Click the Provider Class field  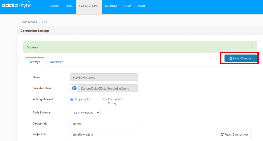(108, 88)
